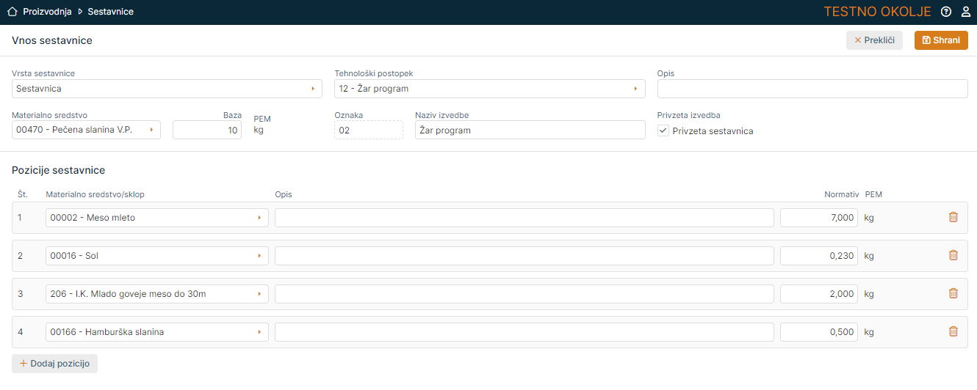Open the help question mark icon
The width and height of the screenshot is (977, 390).
[946, 12]
